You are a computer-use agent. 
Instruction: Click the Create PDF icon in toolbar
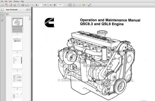(x=3, y=5)
